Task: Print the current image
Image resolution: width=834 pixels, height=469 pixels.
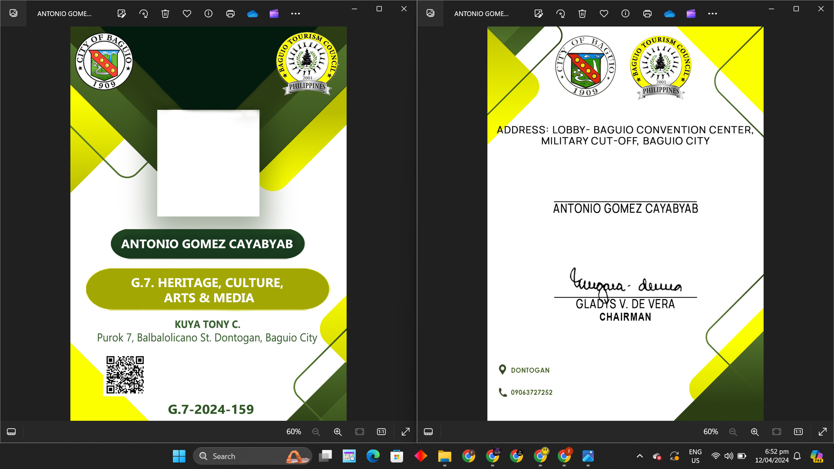Action: tap(230, 13)
